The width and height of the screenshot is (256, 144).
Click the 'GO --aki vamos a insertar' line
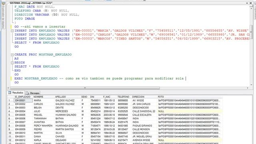pyautogui.click(x=40, y=27)
